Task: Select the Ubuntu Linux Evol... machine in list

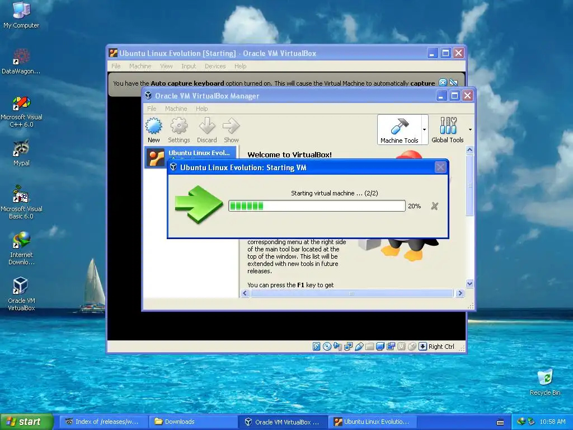Action: (190, 157)
